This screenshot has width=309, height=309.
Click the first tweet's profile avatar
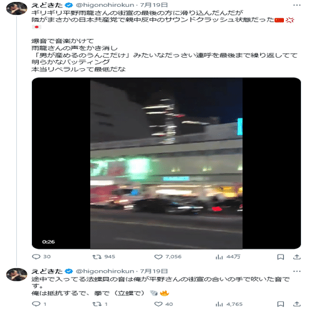[x=17, y=8]
